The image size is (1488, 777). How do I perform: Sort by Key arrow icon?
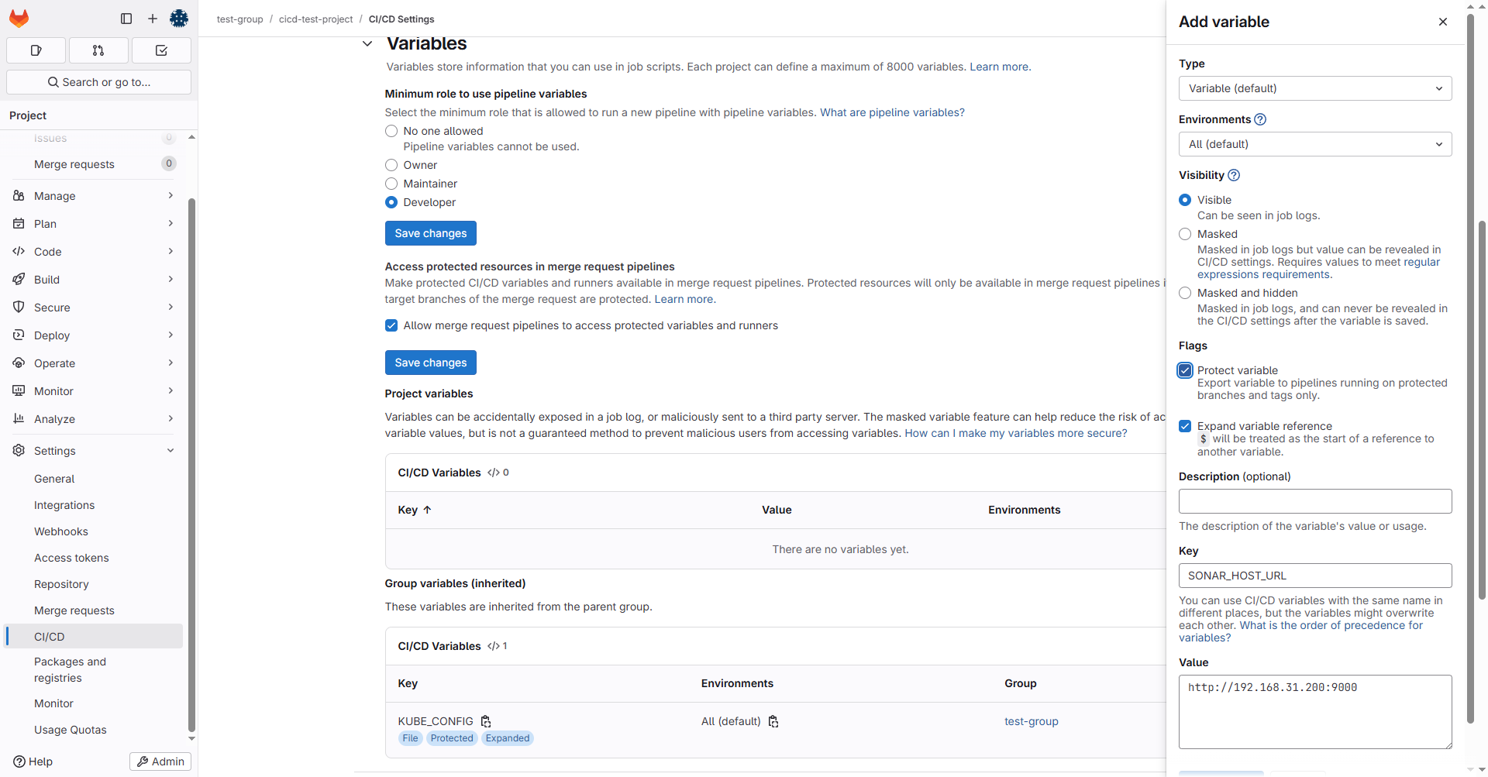pyautogui.click(x=427, y=510)
